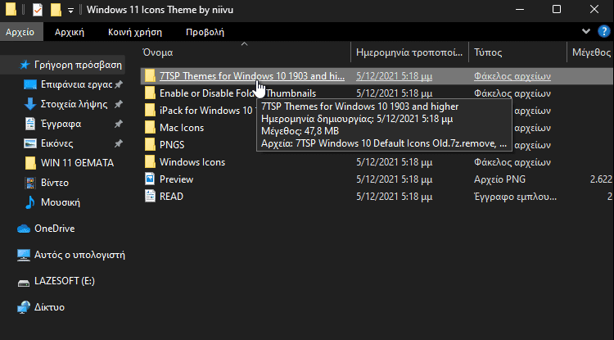Open Εικόνες in the sidebar
This screenshot has height=340, width=614.
(56, 143)
